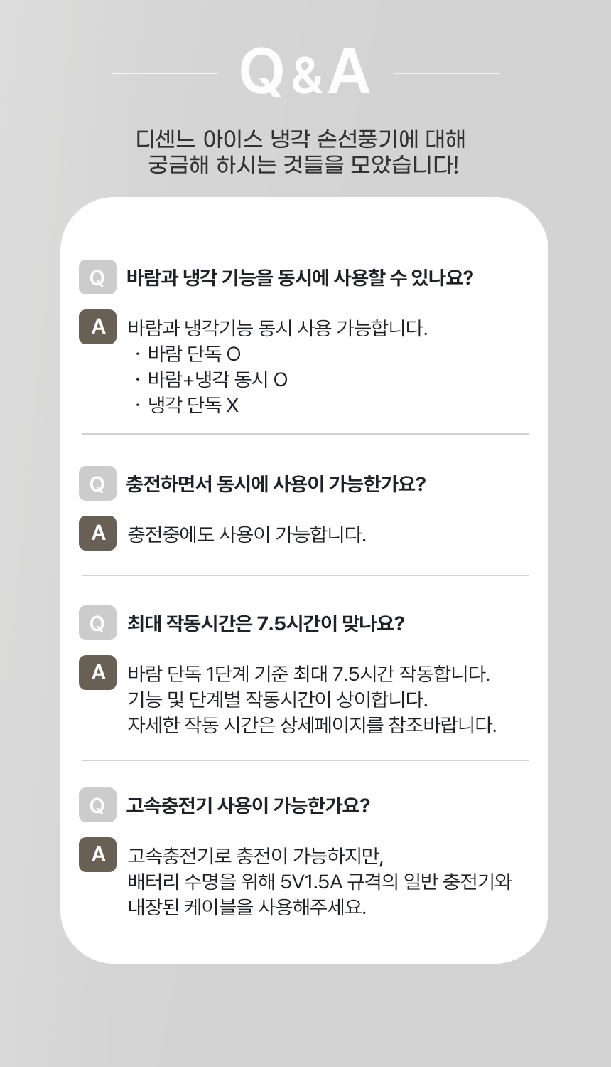Click the A badge next to the 7.5시간 작동 answer
This screenshot has height=1067, width=611.
point(97,672)
